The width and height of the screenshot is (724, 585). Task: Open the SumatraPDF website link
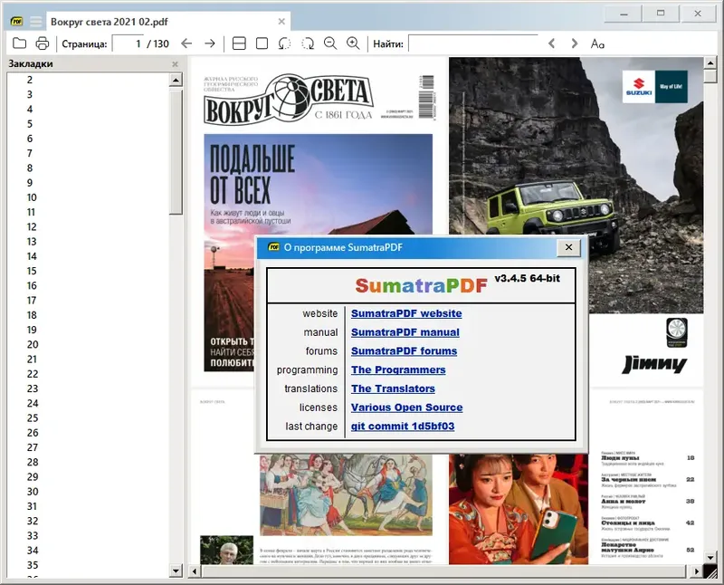pyautogui.click(x=406, y=313)
